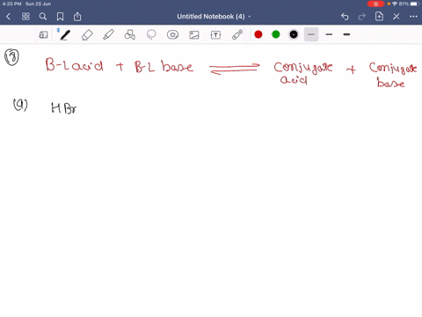Open the notebook search tool
This screenshot has width=422, height=317.
pyautogui.click(x=43, y=17)
